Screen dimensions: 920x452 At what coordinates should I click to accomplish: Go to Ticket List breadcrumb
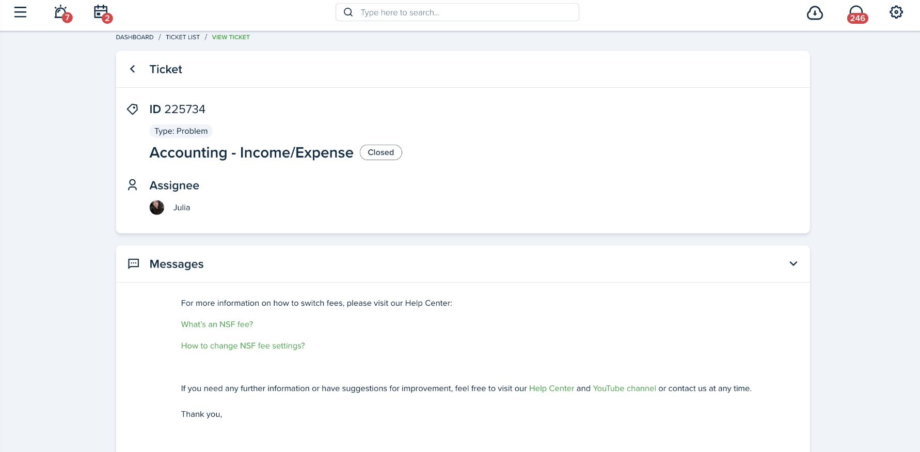(x=183, y=37)
